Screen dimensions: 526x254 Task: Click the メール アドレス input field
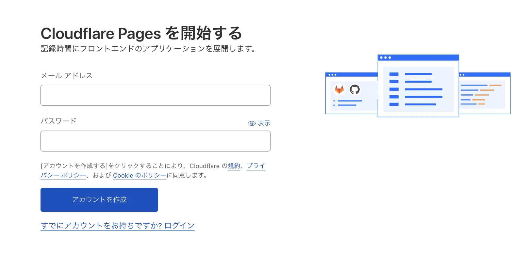(155, 95)
